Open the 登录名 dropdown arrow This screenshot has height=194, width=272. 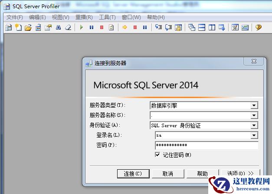(x=254, y=135)
